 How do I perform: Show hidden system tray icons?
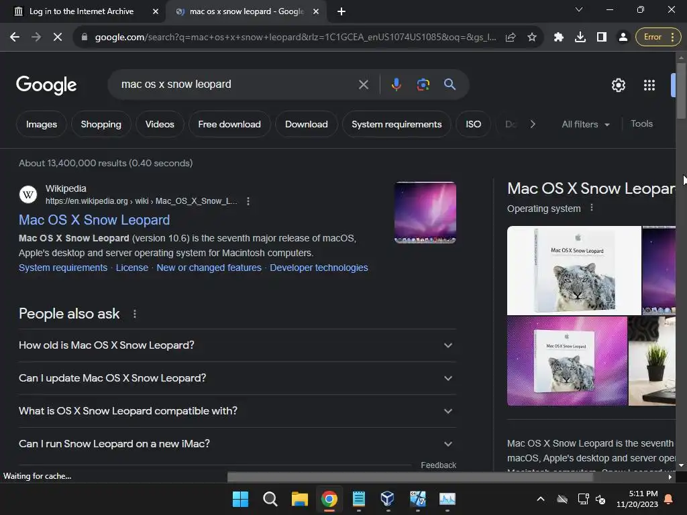541,499
